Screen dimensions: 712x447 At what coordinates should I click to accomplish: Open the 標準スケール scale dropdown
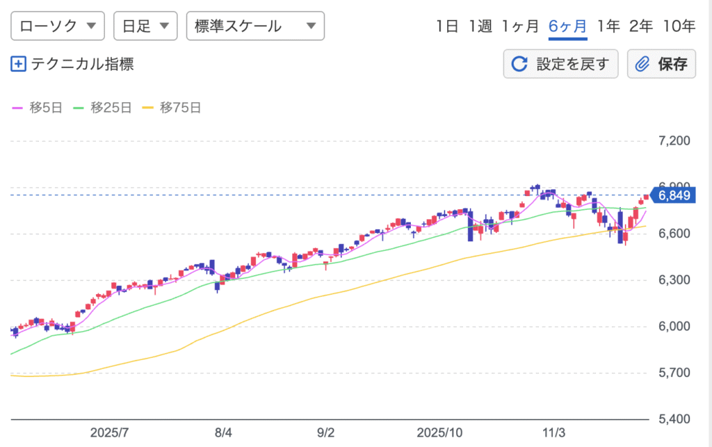[255, 26]
